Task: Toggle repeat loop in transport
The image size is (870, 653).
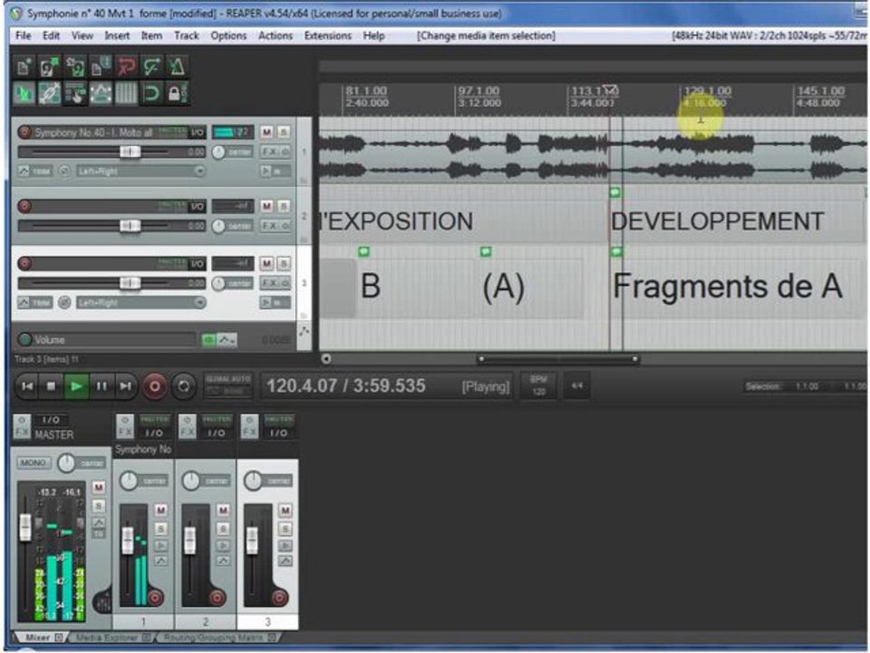Action: click(x=184, y=386)
